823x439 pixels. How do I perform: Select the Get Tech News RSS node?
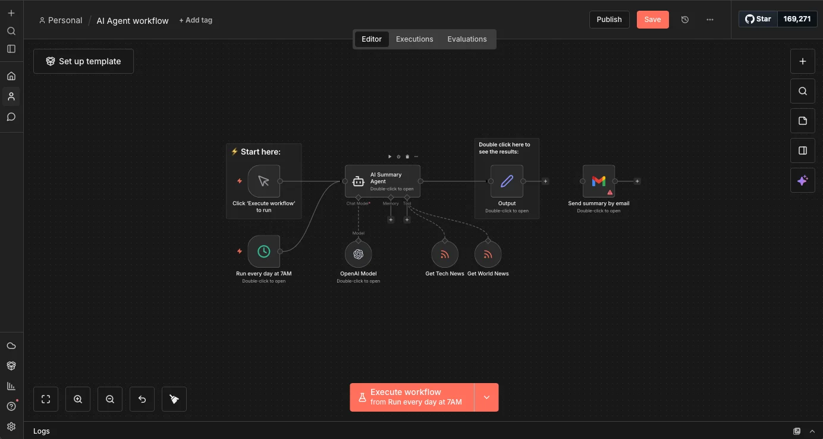(x=444, y=255)
